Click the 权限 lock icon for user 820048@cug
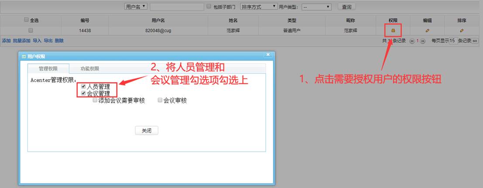The image size is (483, 188). pos(393,31)
